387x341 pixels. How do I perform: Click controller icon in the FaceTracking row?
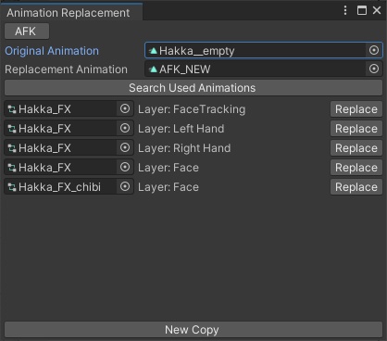click(12, 109)
